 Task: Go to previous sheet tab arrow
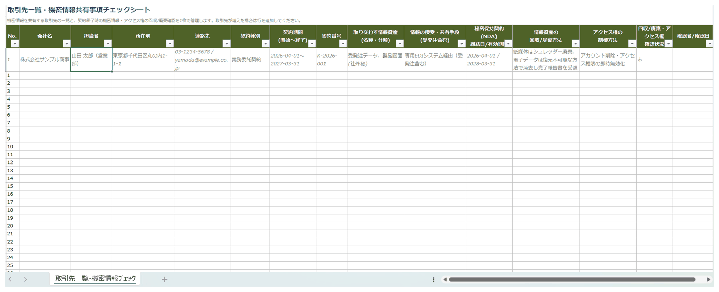coord(10,279)
